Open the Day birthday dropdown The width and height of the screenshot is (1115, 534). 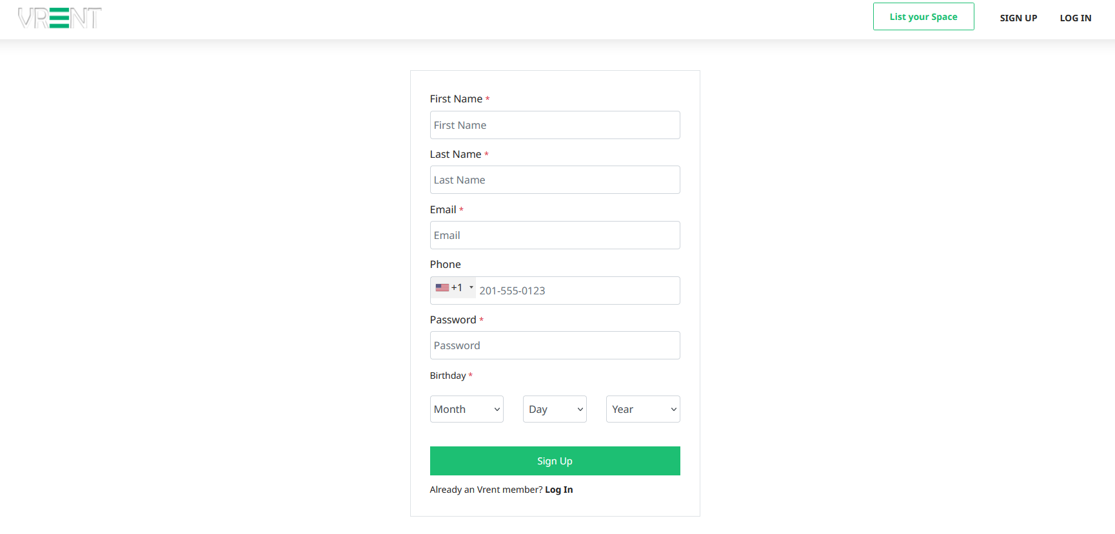click(554, 409)
